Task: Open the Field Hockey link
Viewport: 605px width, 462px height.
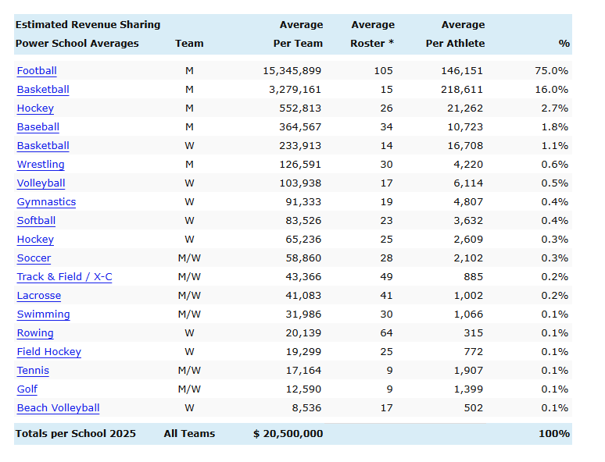Action: (49, 352)
